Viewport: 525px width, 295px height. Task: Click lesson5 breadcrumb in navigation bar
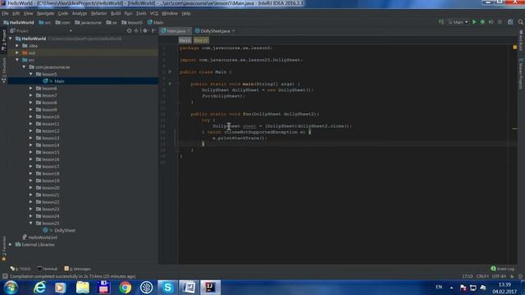click(132, 22)
